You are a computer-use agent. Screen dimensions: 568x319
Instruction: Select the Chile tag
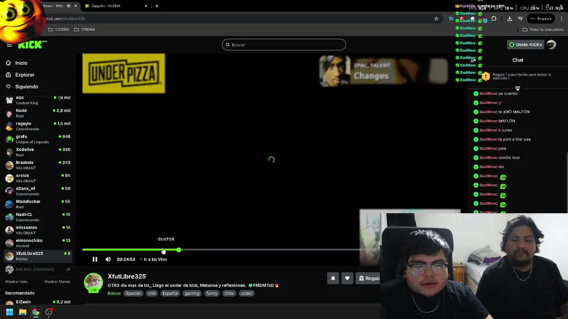click(x=229, y=293)
